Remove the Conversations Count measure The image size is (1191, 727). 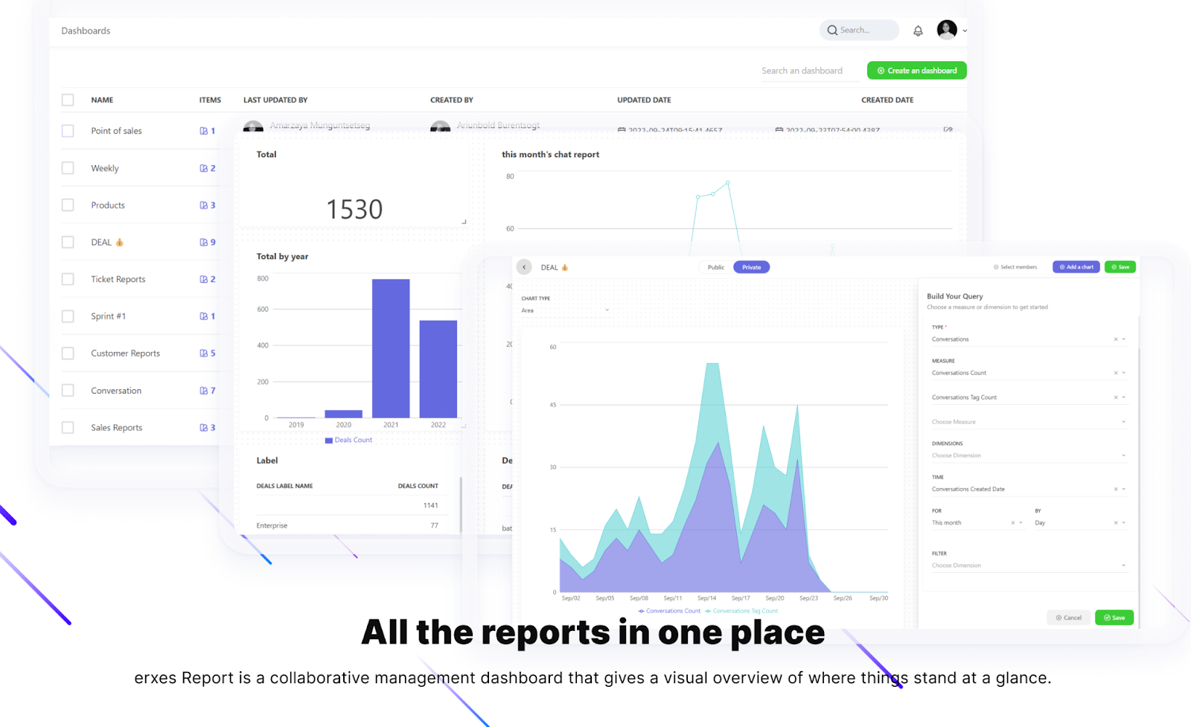1116,373
